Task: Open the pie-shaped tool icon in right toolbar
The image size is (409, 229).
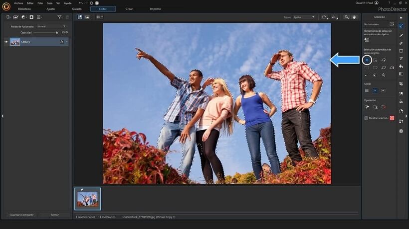Action: 401,111
